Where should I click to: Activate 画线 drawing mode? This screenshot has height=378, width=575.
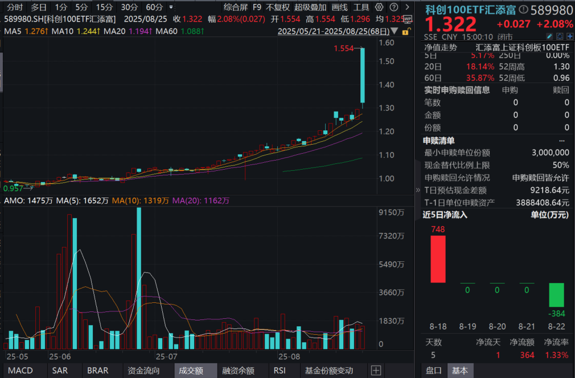339,7
